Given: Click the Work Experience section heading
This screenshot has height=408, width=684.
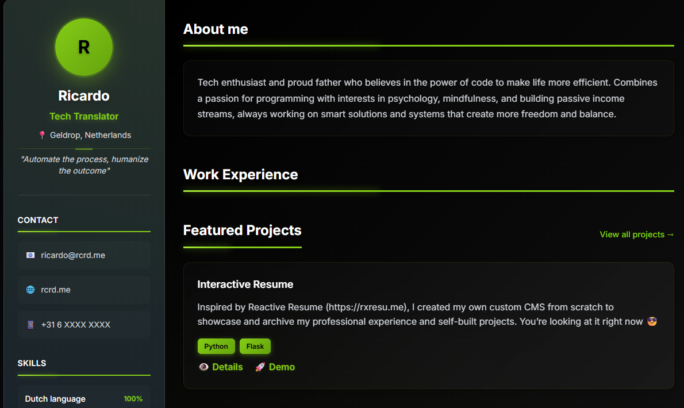Looking at the screenshot, I should [240, 175].
